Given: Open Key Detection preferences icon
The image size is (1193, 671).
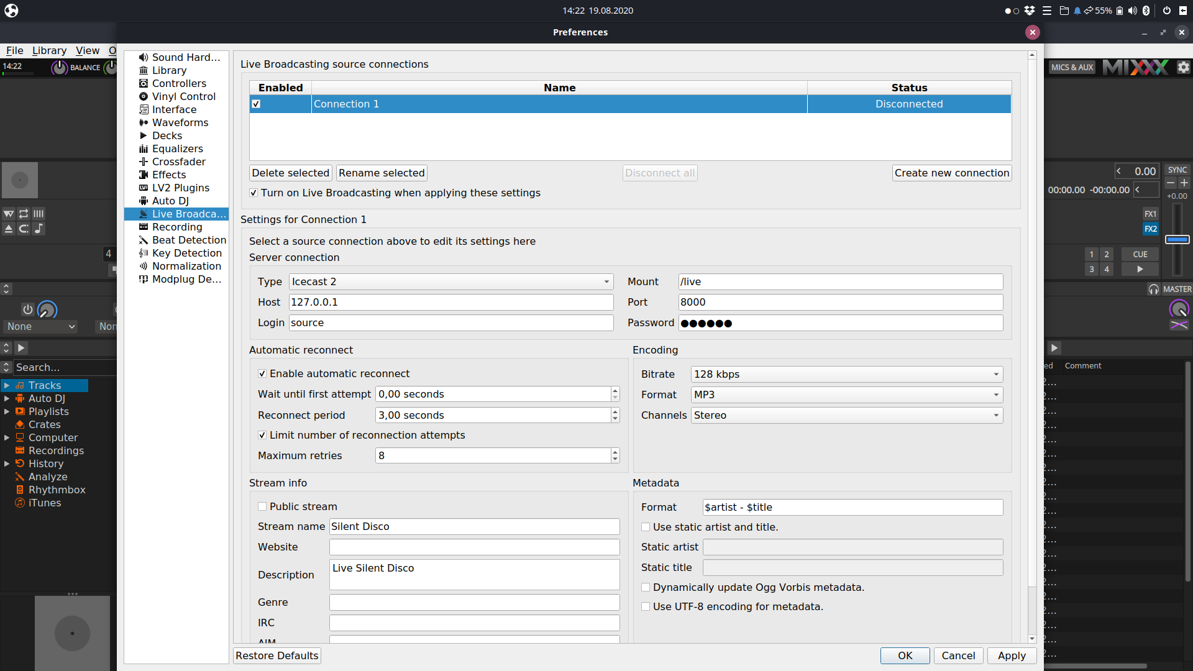Looking at the screenshot, I should point(144,253).
